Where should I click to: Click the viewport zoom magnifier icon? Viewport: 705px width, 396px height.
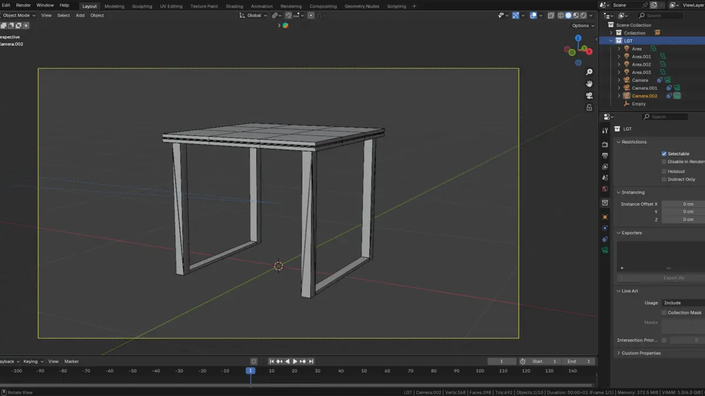[589, 72]
